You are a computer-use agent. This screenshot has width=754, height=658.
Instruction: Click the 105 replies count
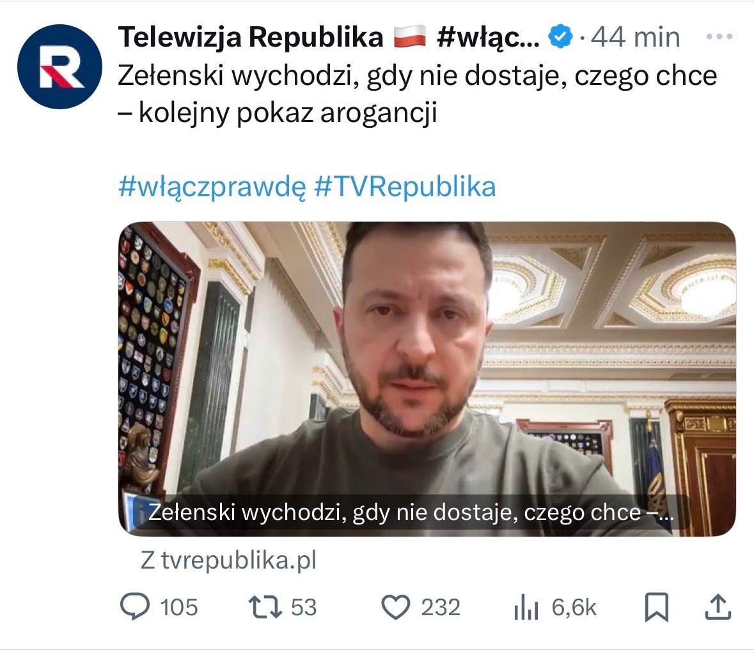[x=178, y=608]
